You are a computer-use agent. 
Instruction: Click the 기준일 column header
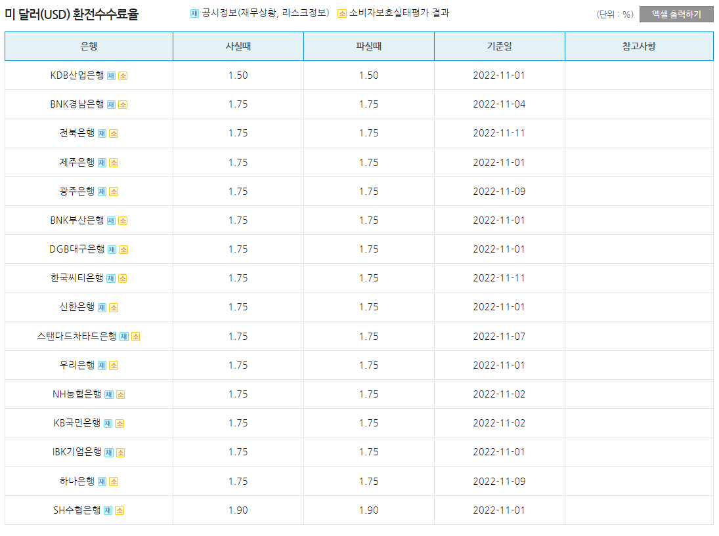click(x=500, y=46)
